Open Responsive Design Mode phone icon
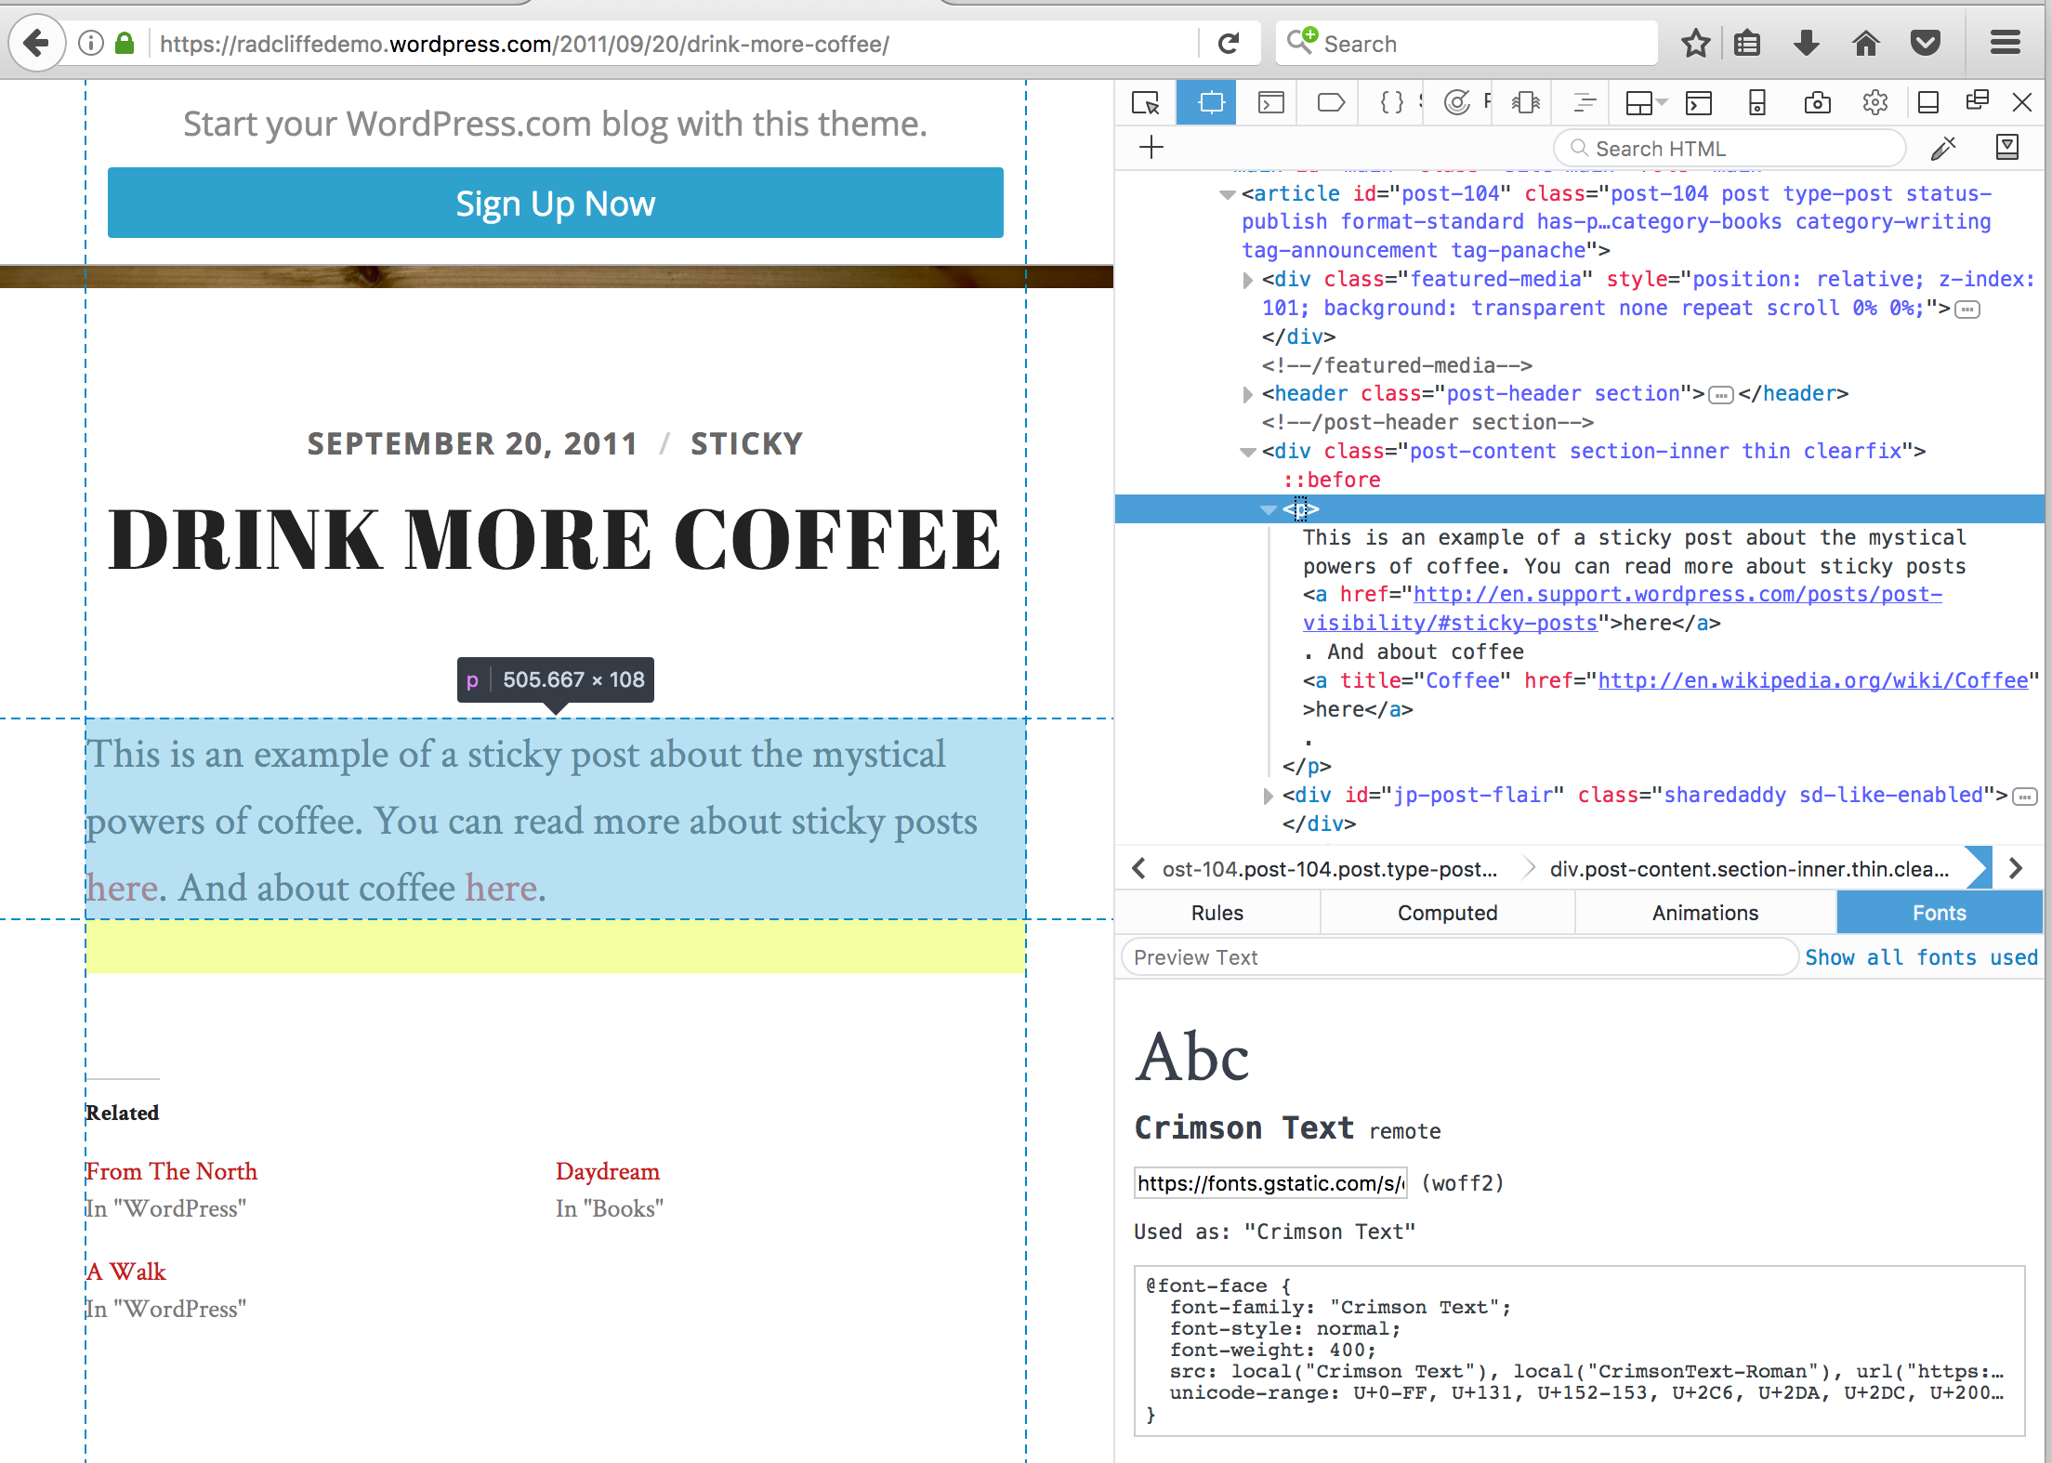Screen dimensions: 2052x1463 pos(1756,102)
